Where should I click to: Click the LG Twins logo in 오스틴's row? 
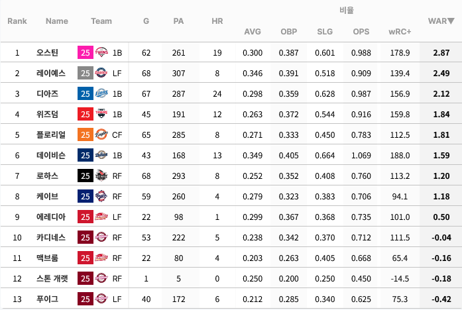[x=101, y=52]
